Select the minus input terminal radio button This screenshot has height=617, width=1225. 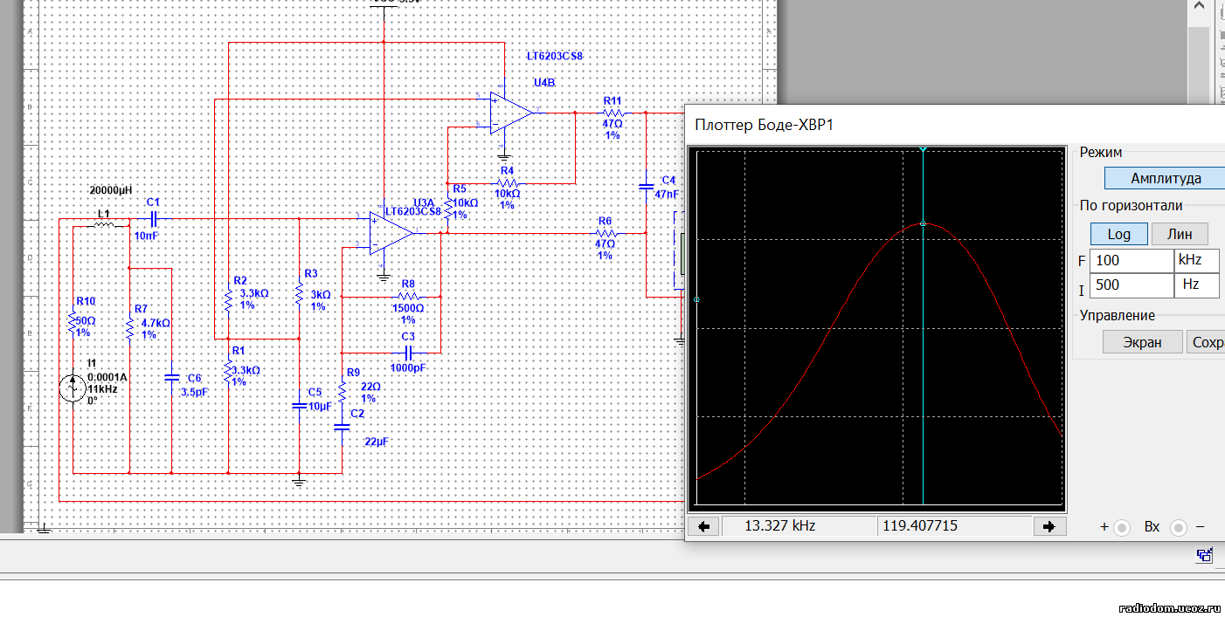[1179, 527]
